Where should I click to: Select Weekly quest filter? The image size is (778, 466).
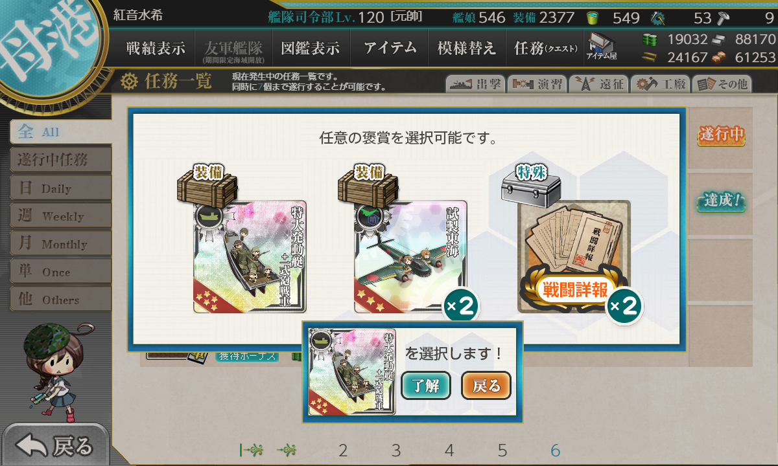coord(61,216)
